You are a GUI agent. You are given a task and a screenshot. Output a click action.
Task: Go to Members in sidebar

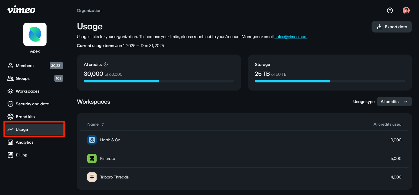click(25, 66)
